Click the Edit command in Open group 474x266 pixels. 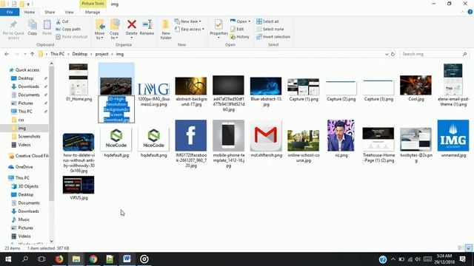237,30
